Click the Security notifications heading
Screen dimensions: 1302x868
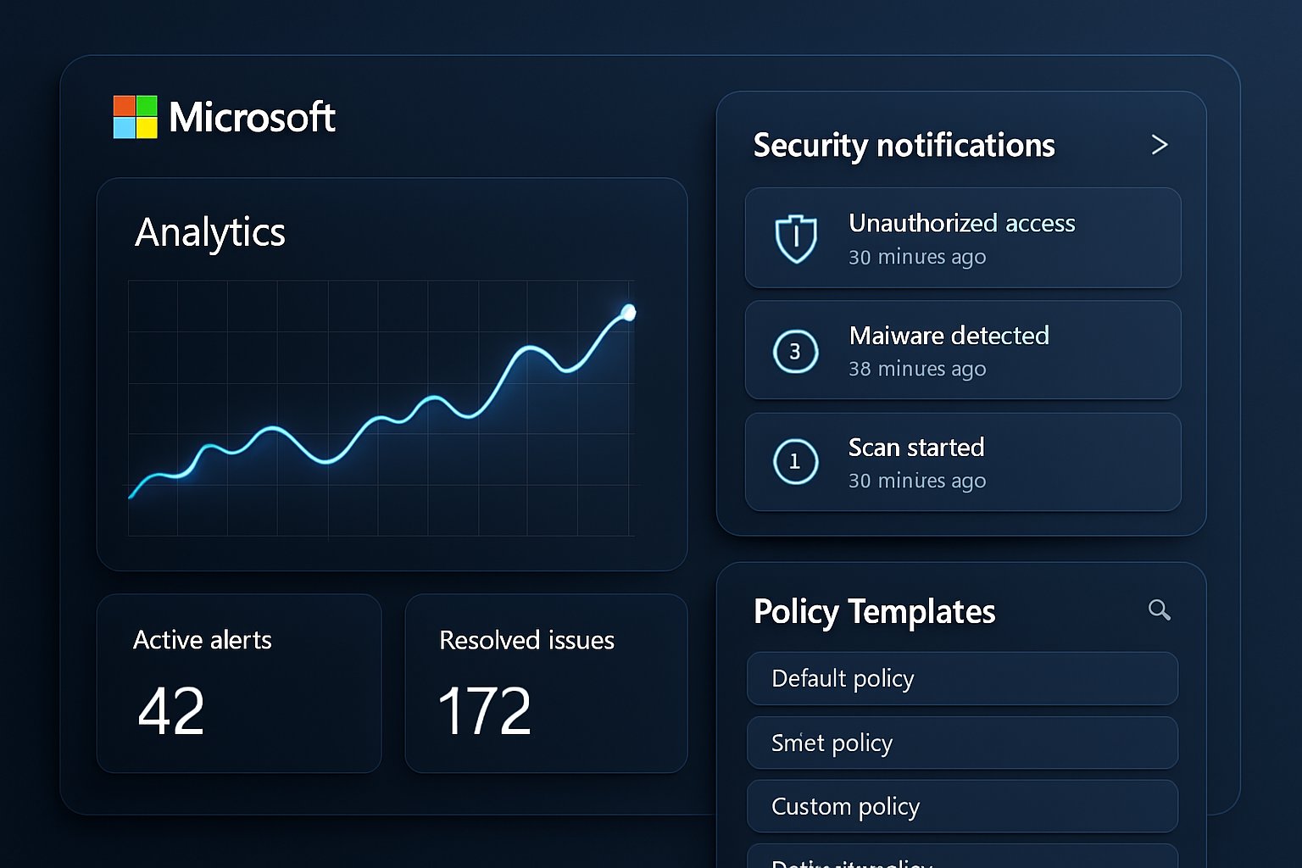point(904,146)
